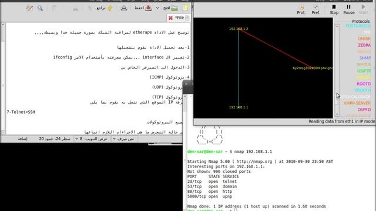Click ZEBRA in the Protocols legend

click(364, 45)
